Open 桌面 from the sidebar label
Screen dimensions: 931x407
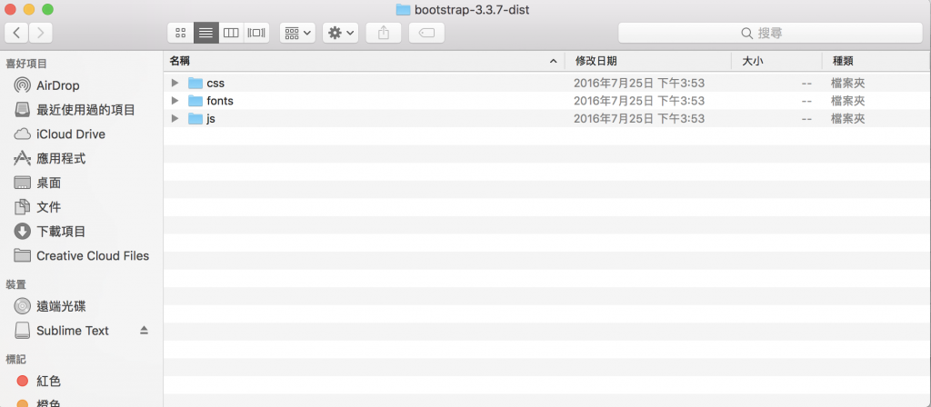pyautogui.click(x=49, y=183)
